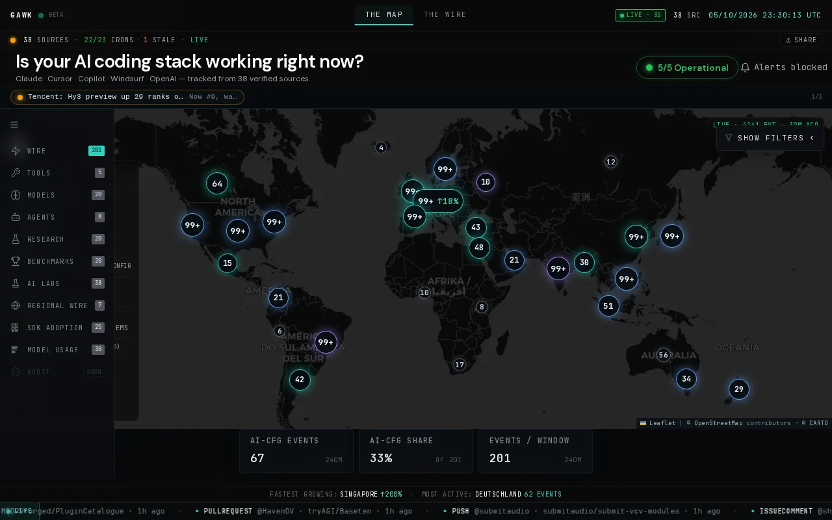Toggle the hamburger sidebar menu icon
The height and width of the screenshot is (520, 832).
(x=14, y=125)
